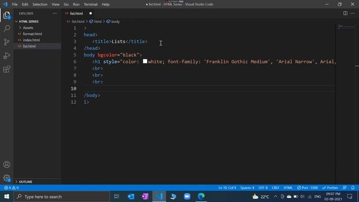The width and height of the screenshot is (359, 202).
Task: Click the Explorer more actions ellipsis
Action: point(54,13)
